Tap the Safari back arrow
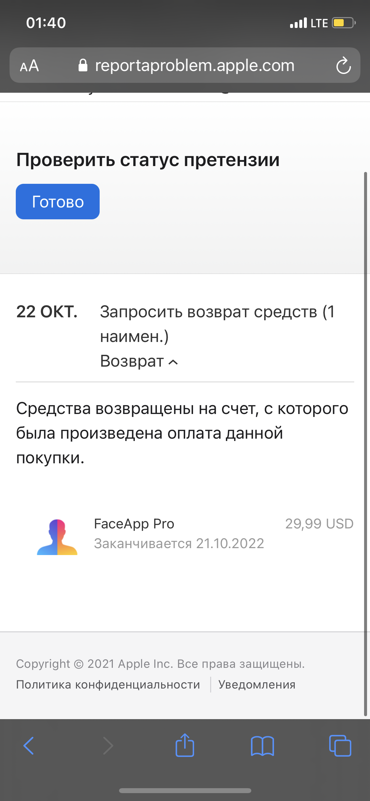The height and width of the screenshot is (801, 370). [x=29, y=745]
